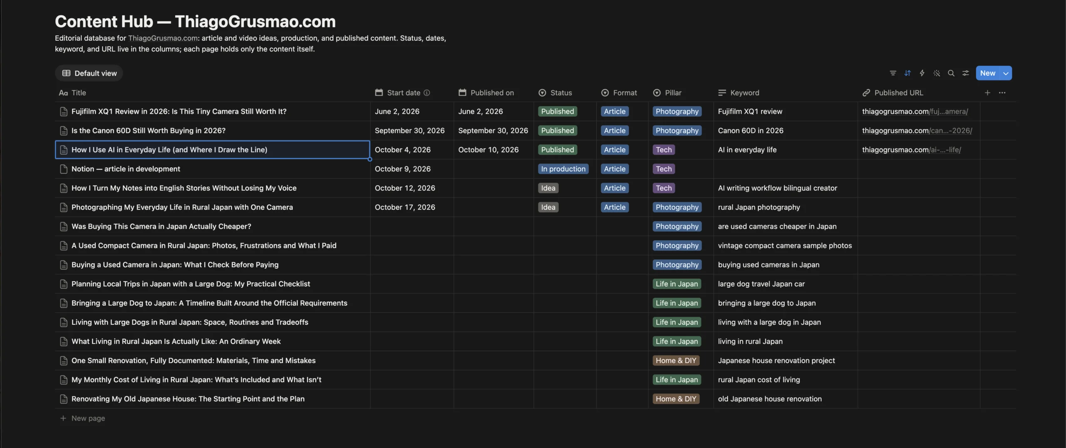
Task: Expand the New button dropdown arrow
Action: click(1006, 73)
